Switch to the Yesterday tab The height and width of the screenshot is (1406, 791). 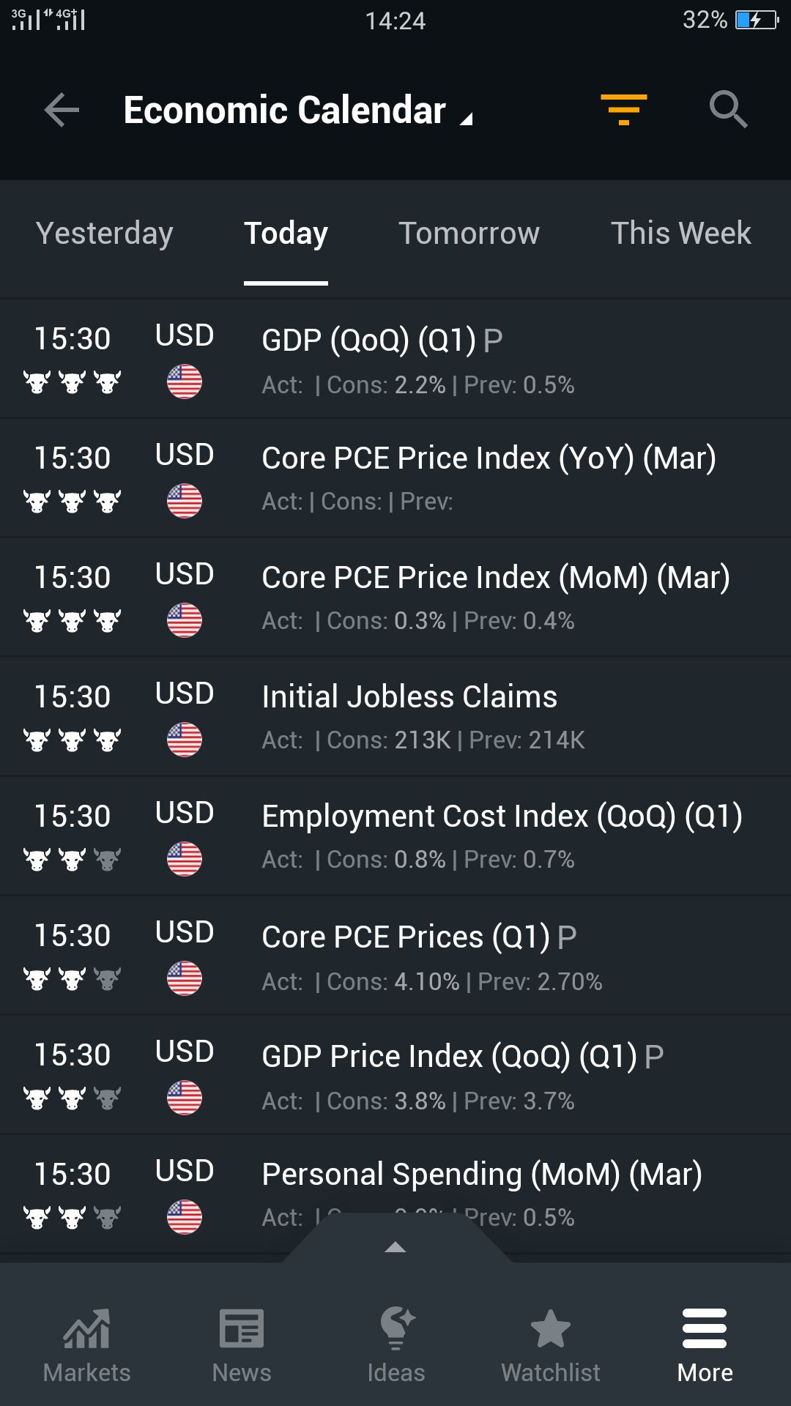(104, 234)
